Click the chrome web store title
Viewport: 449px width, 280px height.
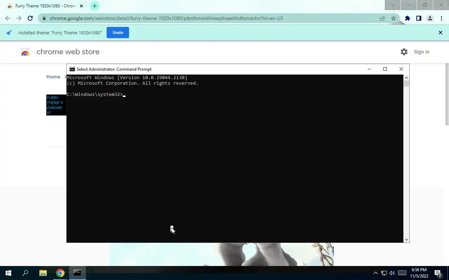coord(68,52)
